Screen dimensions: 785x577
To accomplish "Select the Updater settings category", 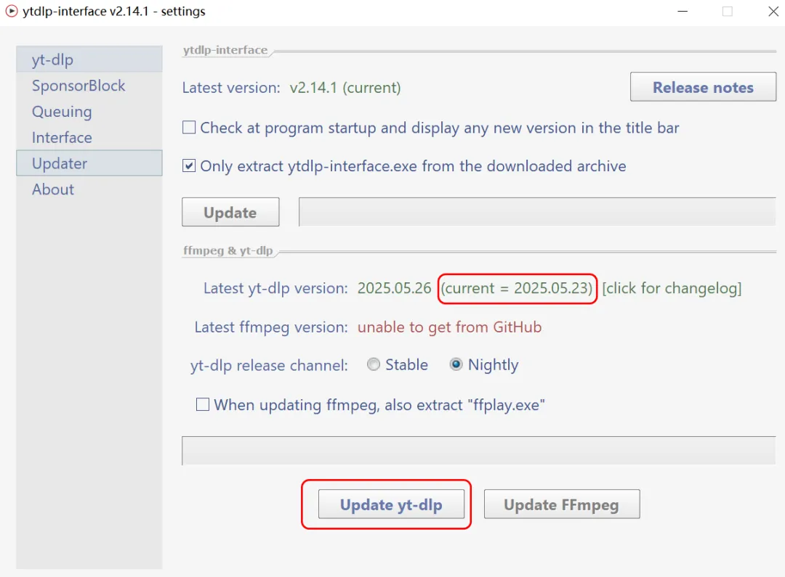I will (89, 163).
